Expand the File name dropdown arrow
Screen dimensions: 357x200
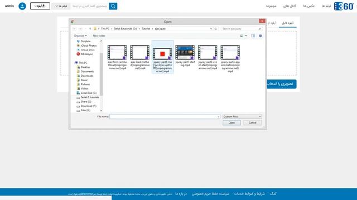(218, 117)
